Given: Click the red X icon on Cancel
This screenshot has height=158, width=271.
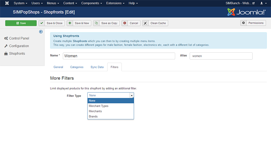Looking at the screenshot, I should [125, 23].
